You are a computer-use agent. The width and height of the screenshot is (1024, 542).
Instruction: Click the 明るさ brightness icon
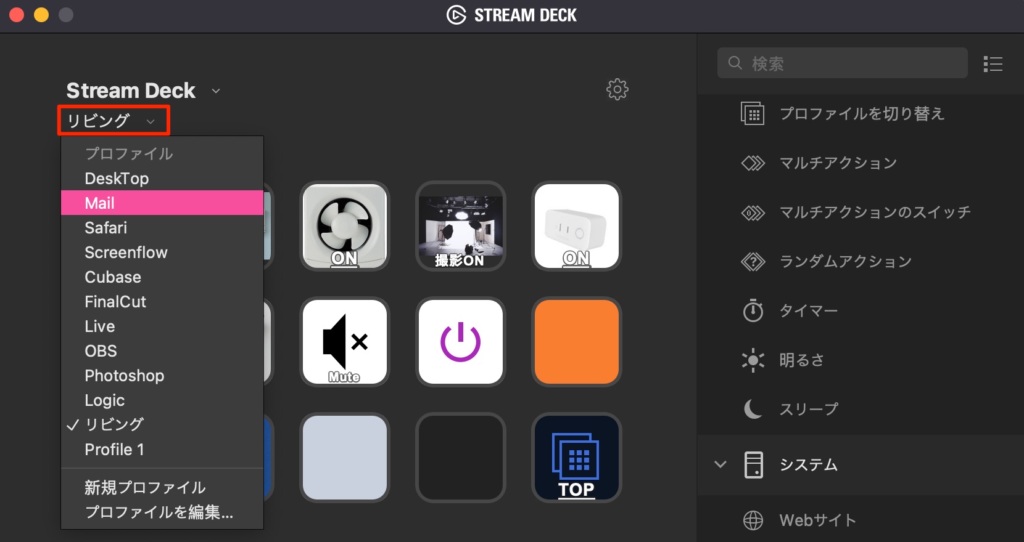[753, 360]
